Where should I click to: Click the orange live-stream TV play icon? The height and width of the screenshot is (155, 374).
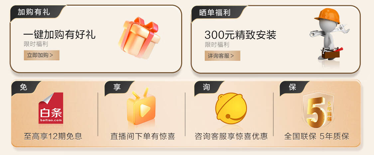pos(141,106)
